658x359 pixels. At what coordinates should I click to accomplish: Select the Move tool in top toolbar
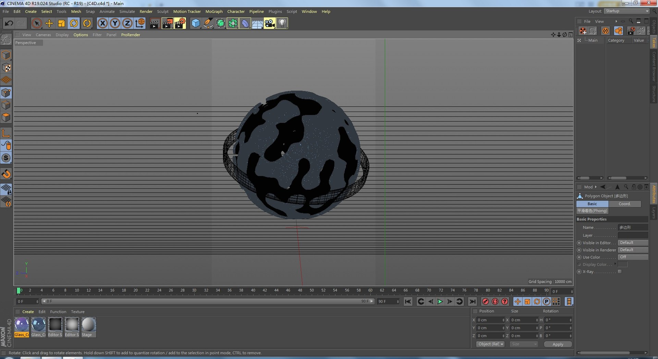(x=49, y=23)
